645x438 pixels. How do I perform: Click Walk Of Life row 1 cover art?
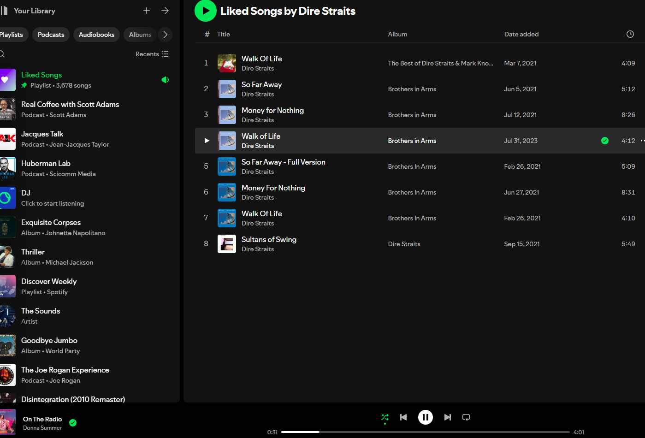(x=227, y=63)
